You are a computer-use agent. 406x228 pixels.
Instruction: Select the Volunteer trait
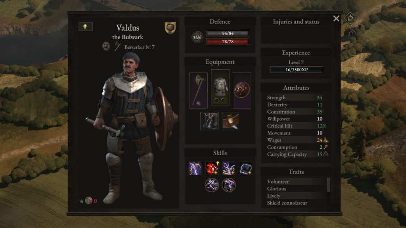(278, 182)
